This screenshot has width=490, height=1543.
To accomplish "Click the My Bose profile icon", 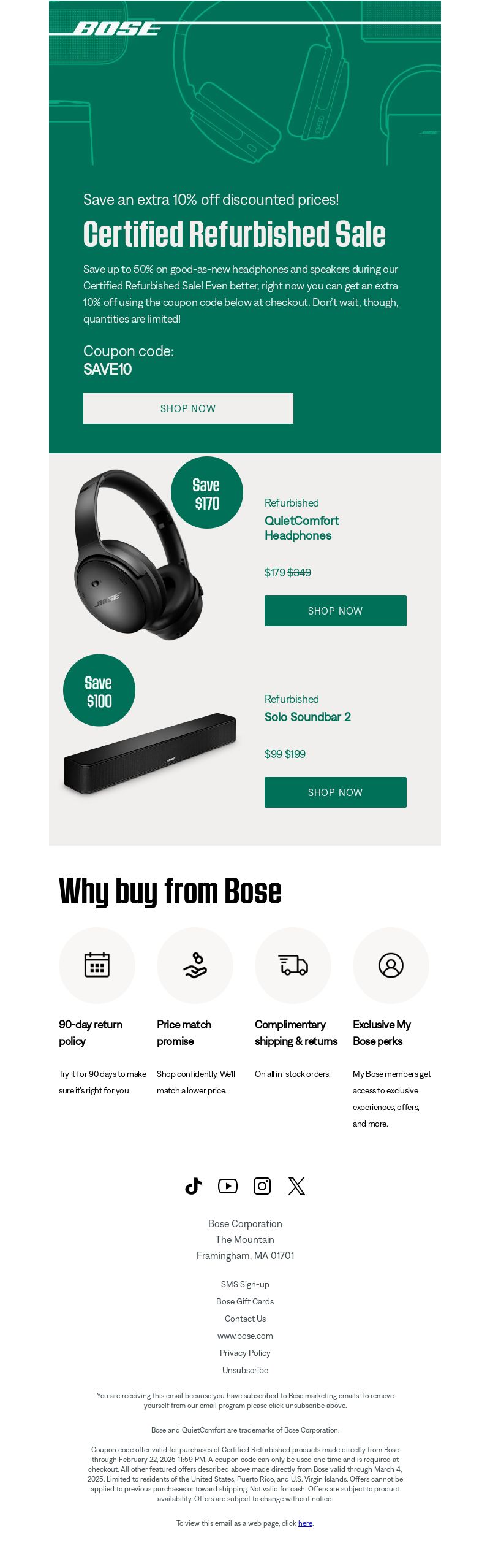I will pos(391,965).
